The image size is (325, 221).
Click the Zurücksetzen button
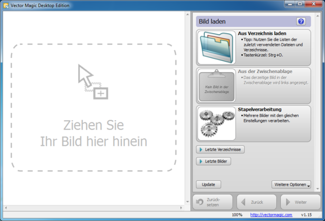pos(213,202)
